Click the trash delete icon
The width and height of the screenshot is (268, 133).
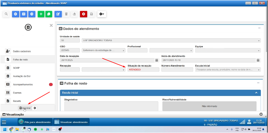click(x=67, y=14)
